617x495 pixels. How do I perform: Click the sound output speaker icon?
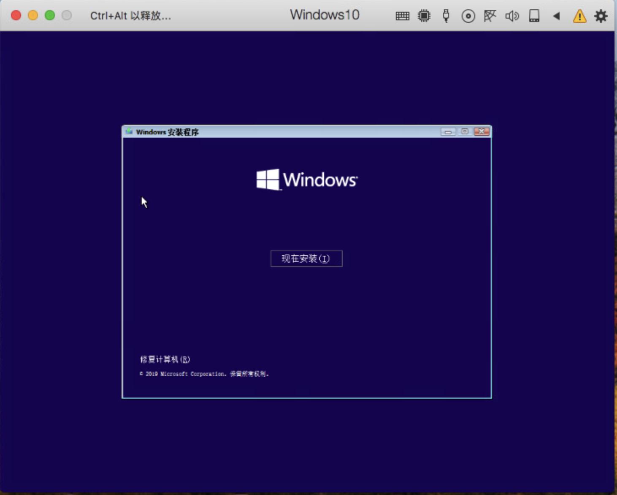pyautogui.click(x=512, y=16)
